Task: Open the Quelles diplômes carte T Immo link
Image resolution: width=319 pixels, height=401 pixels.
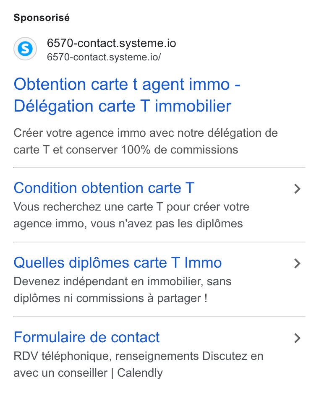Action: click(x=118, y=263)
